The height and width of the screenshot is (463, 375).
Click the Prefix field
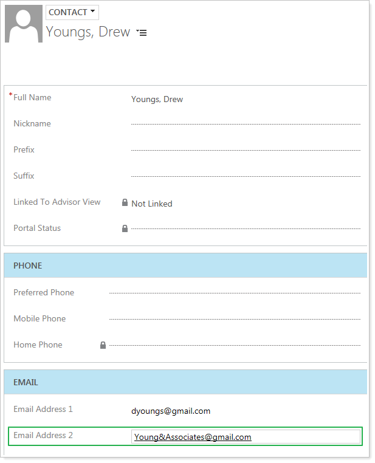pos(246,150)
